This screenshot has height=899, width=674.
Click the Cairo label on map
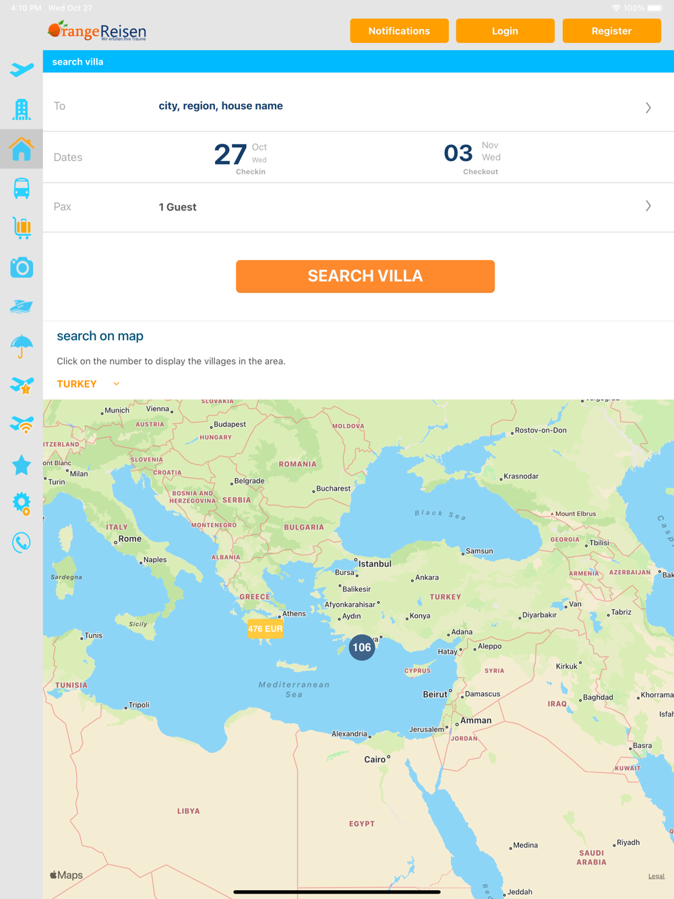click(375, 759)
